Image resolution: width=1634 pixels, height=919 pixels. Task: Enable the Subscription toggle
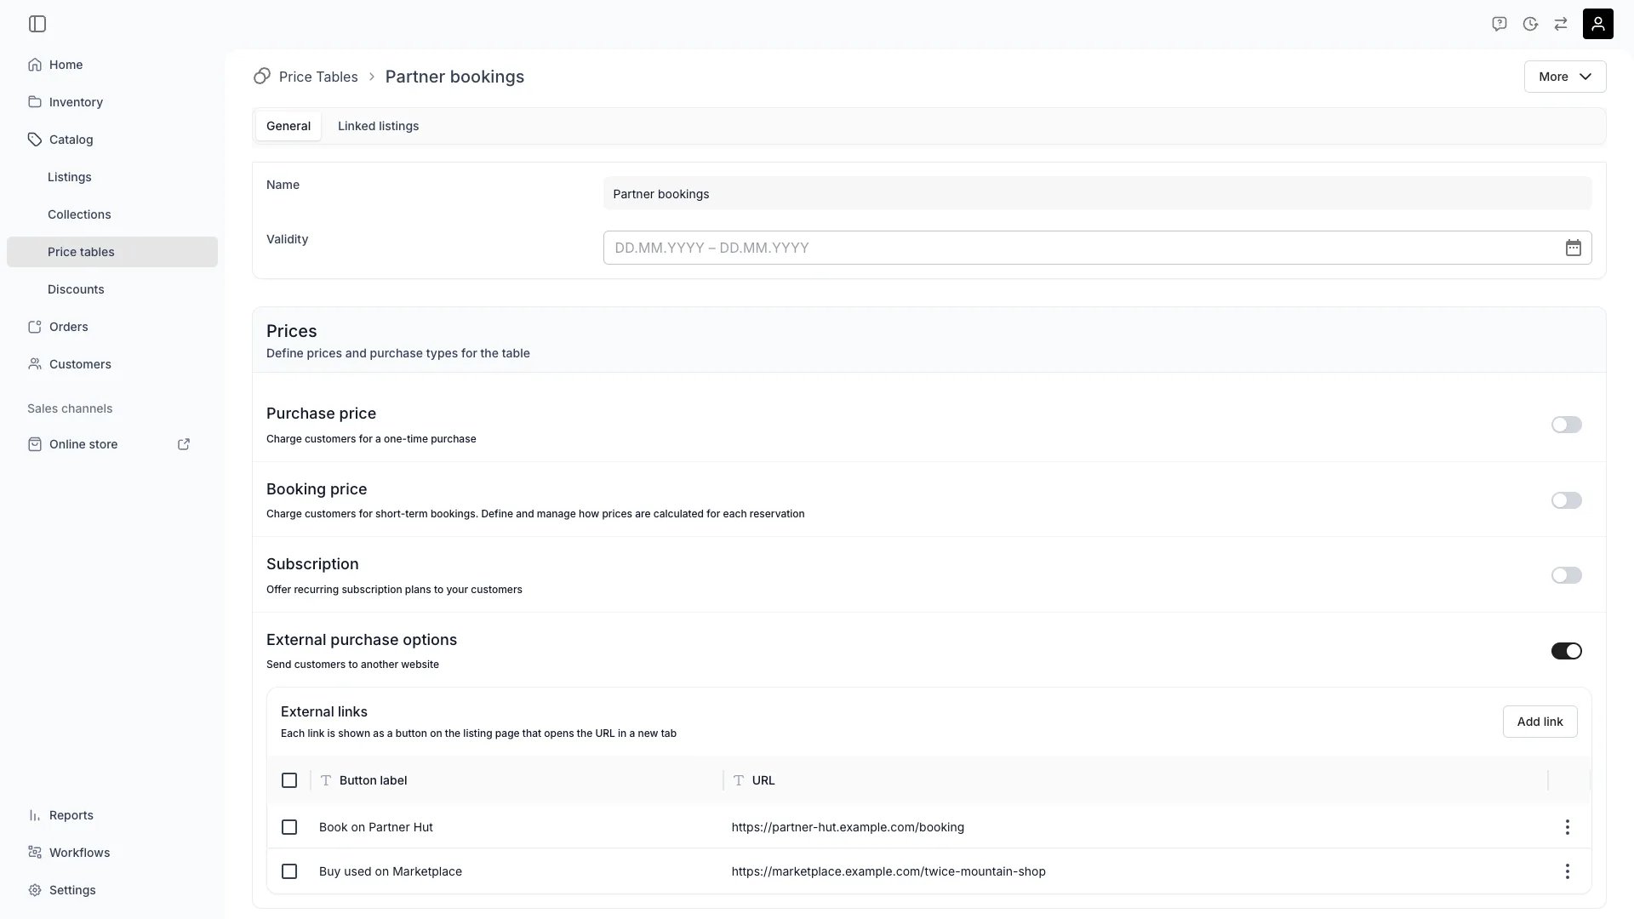click(1566, 575)
